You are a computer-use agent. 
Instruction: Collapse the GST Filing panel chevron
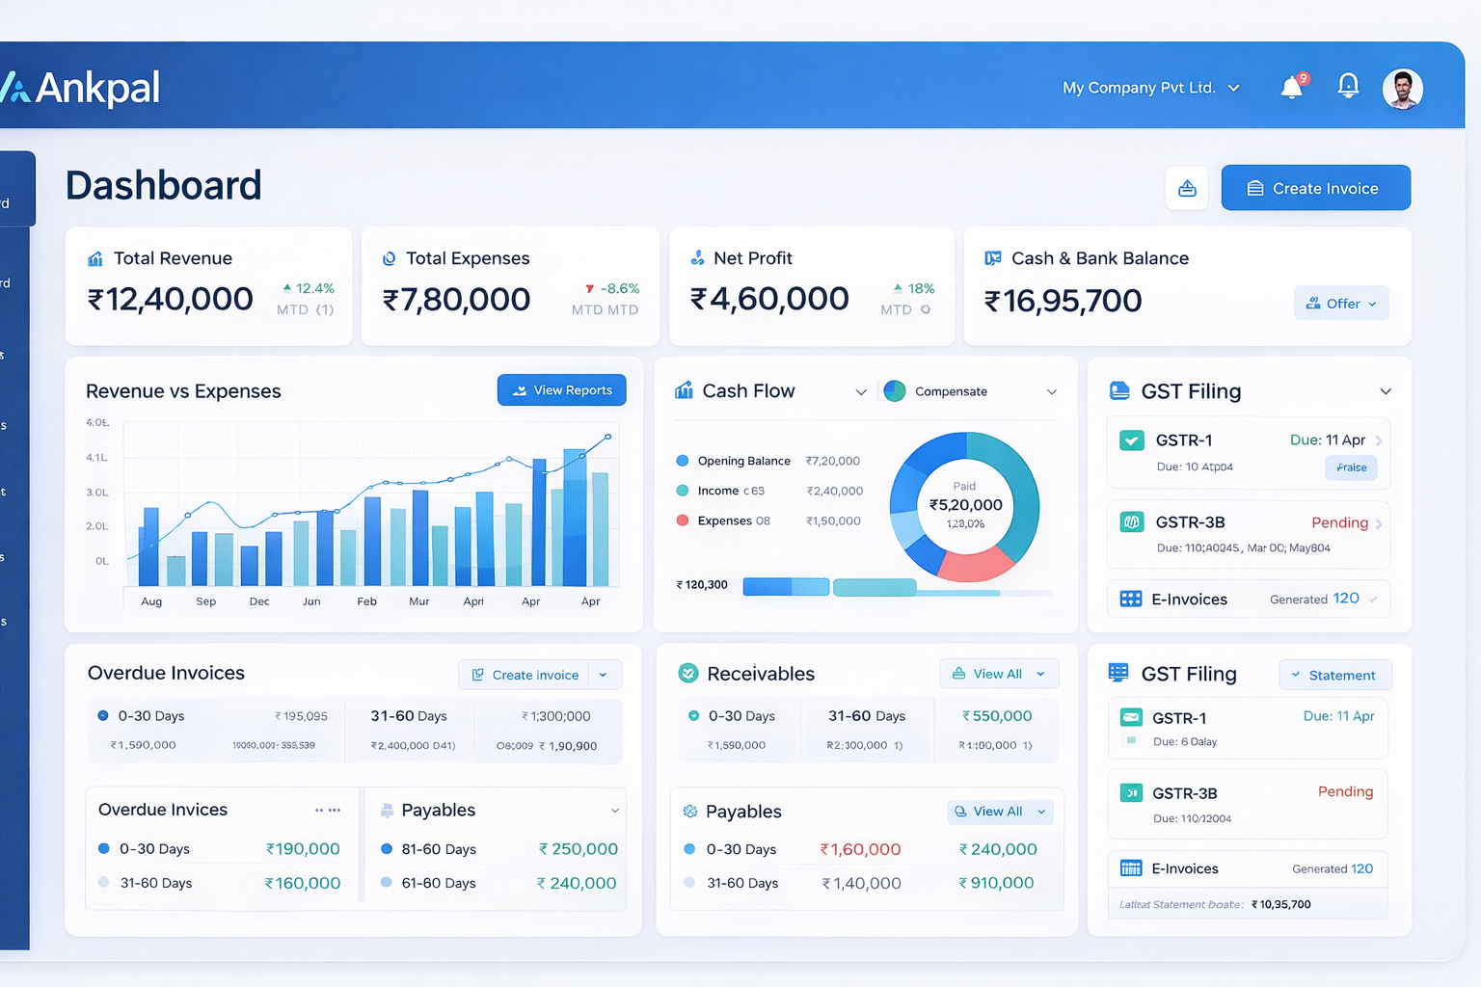pyautogui.click(x=1386, y=391)
